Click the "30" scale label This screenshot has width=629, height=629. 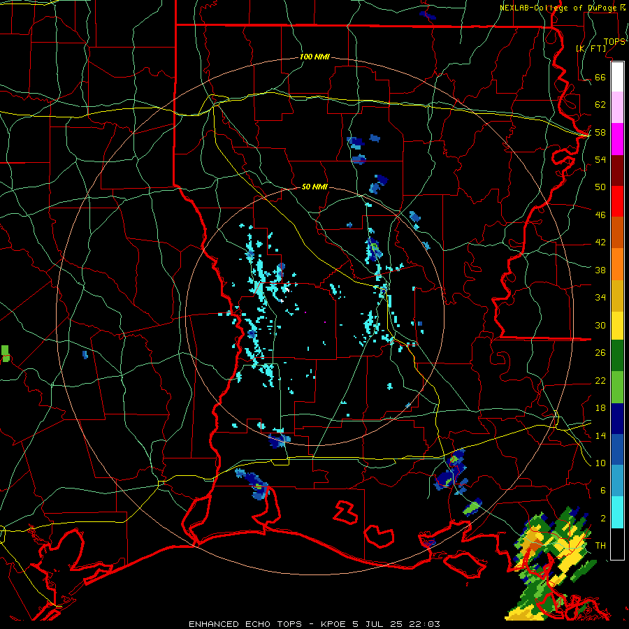600,325
